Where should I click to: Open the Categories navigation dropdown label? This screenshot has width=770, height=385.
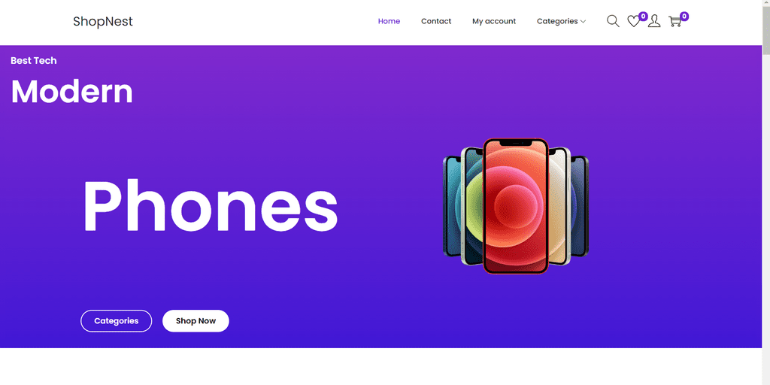pyautogui.click(x=557, y=21)
